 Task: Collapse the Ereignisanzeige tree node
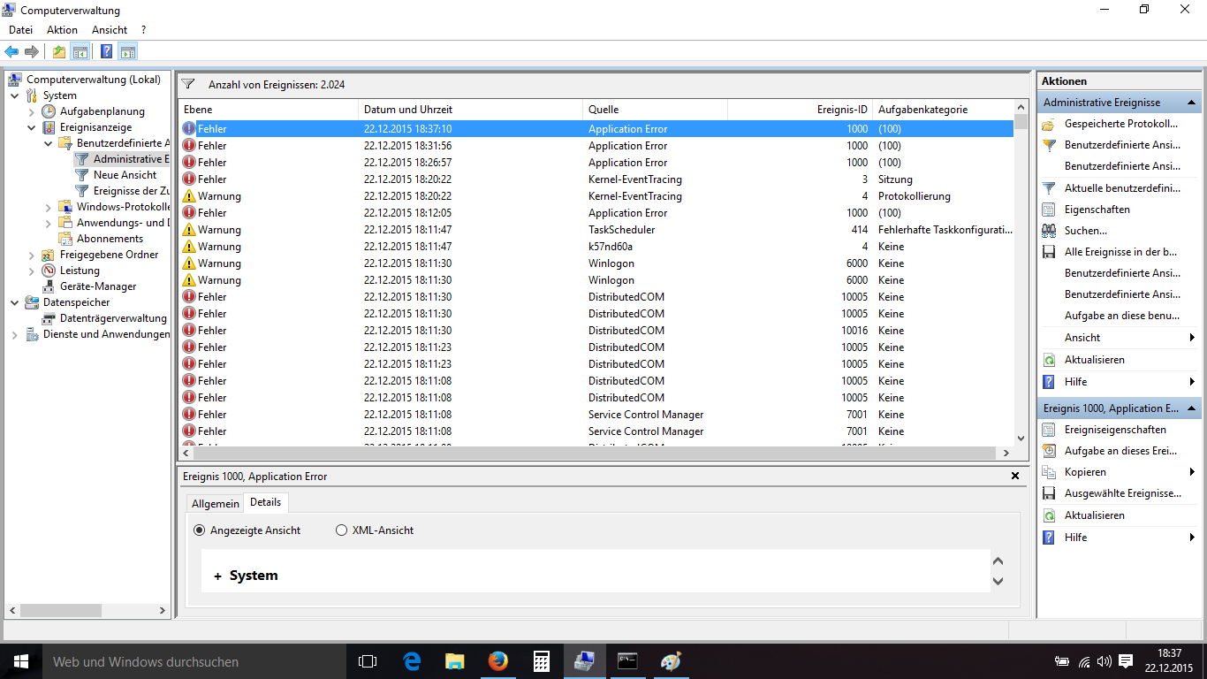pyautogui.click(x=32, y=127)
